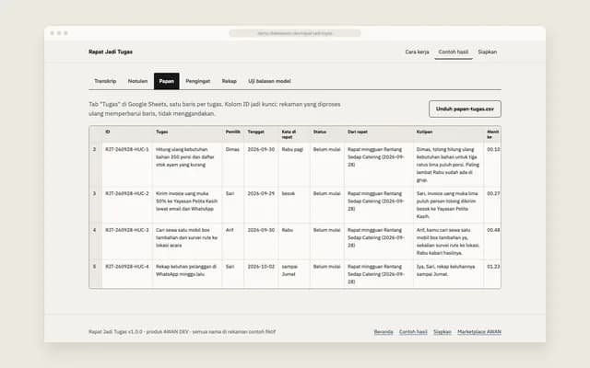The image size is (590, 368).
Task: Click the ID column header
Action: [127, 134]
